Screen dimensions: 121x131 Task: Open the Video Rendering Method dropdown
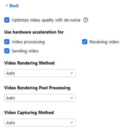click(x=40, y=73)
